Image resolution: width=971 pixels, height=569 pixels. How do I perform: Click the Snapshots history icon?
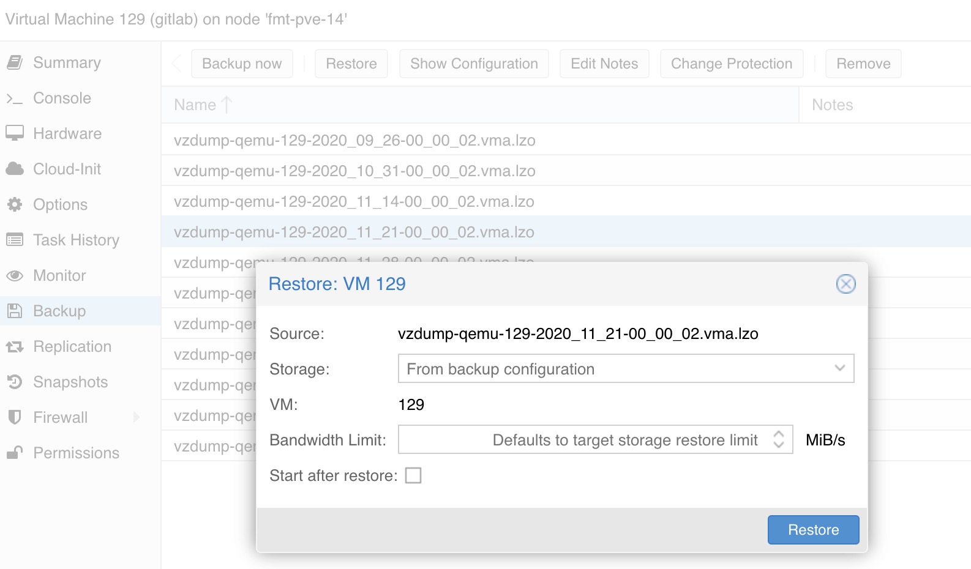[x=15, y=382]
